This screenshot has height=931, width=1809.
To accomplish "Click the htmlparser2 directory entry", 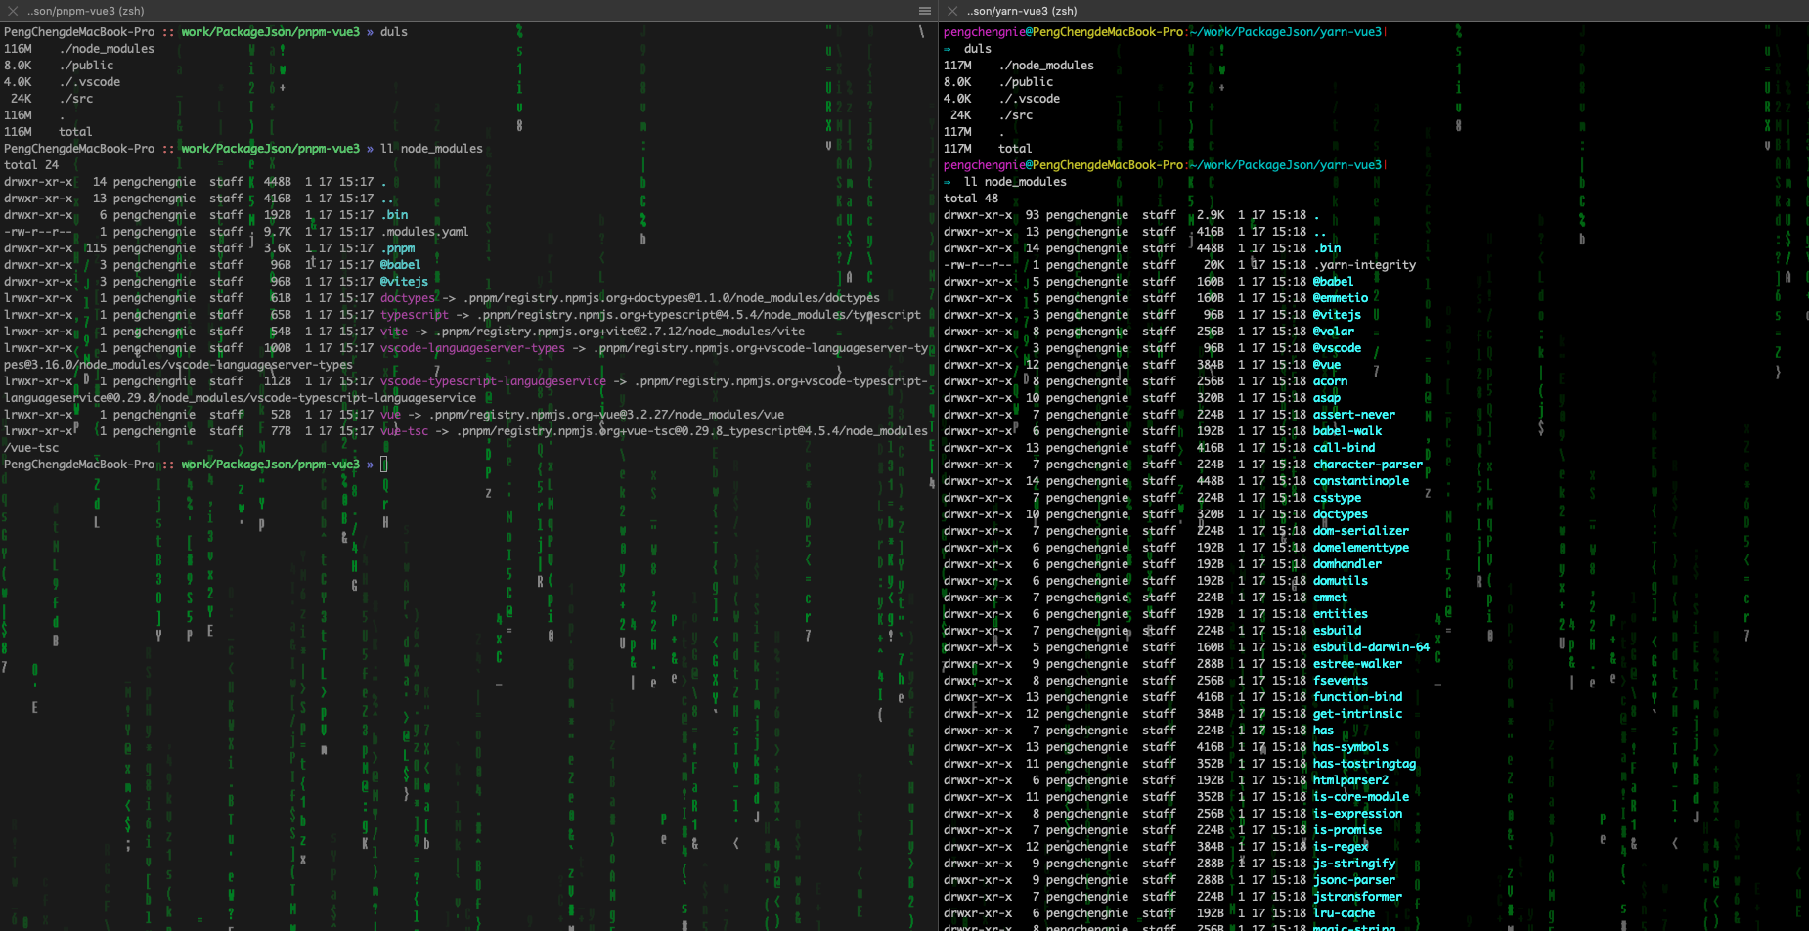I will tap(1349, 780).
